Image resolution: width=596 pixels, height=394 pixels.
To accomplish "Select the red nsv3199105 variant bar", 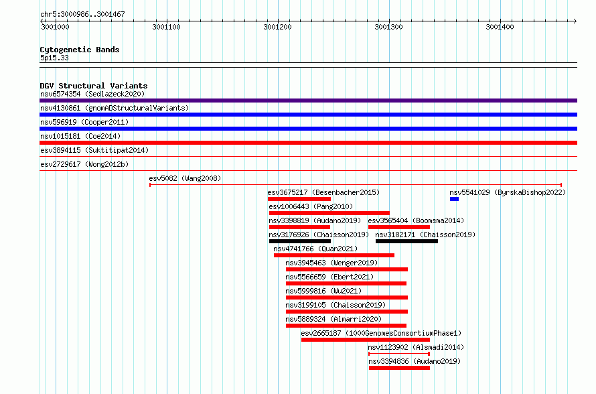I will (347, 312).
